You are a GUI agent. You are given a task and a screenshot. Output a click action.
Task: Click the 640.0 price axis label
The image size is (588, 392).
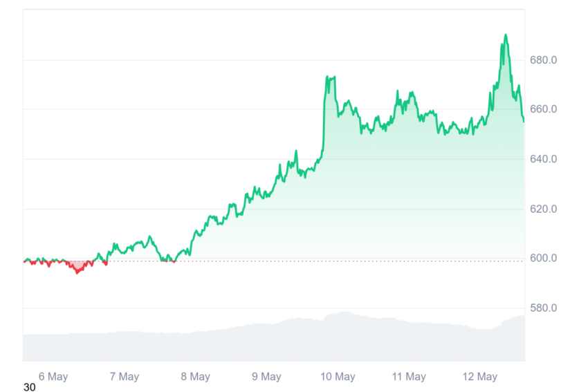543,159
